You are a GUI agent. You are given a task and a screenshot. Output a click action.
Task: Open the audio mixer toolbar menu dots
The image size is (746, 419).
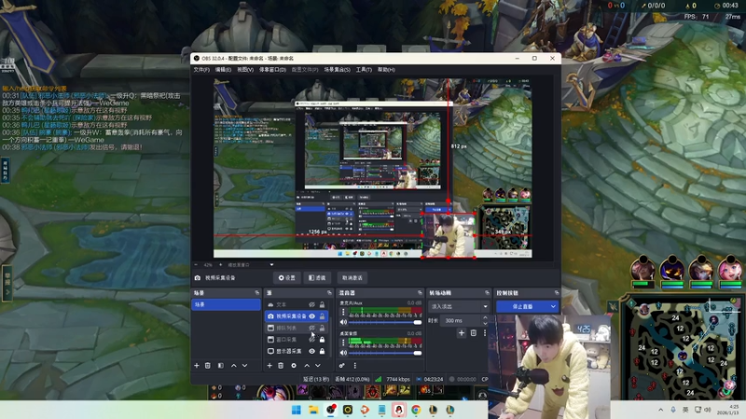point(355,365)
